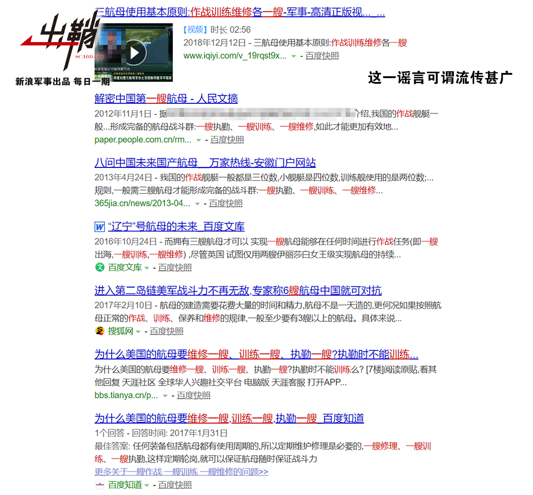The height and width of the screenshot is (495, 533).
Task: Click the date text 2013年4月24日
Action: tap(123, 178)
